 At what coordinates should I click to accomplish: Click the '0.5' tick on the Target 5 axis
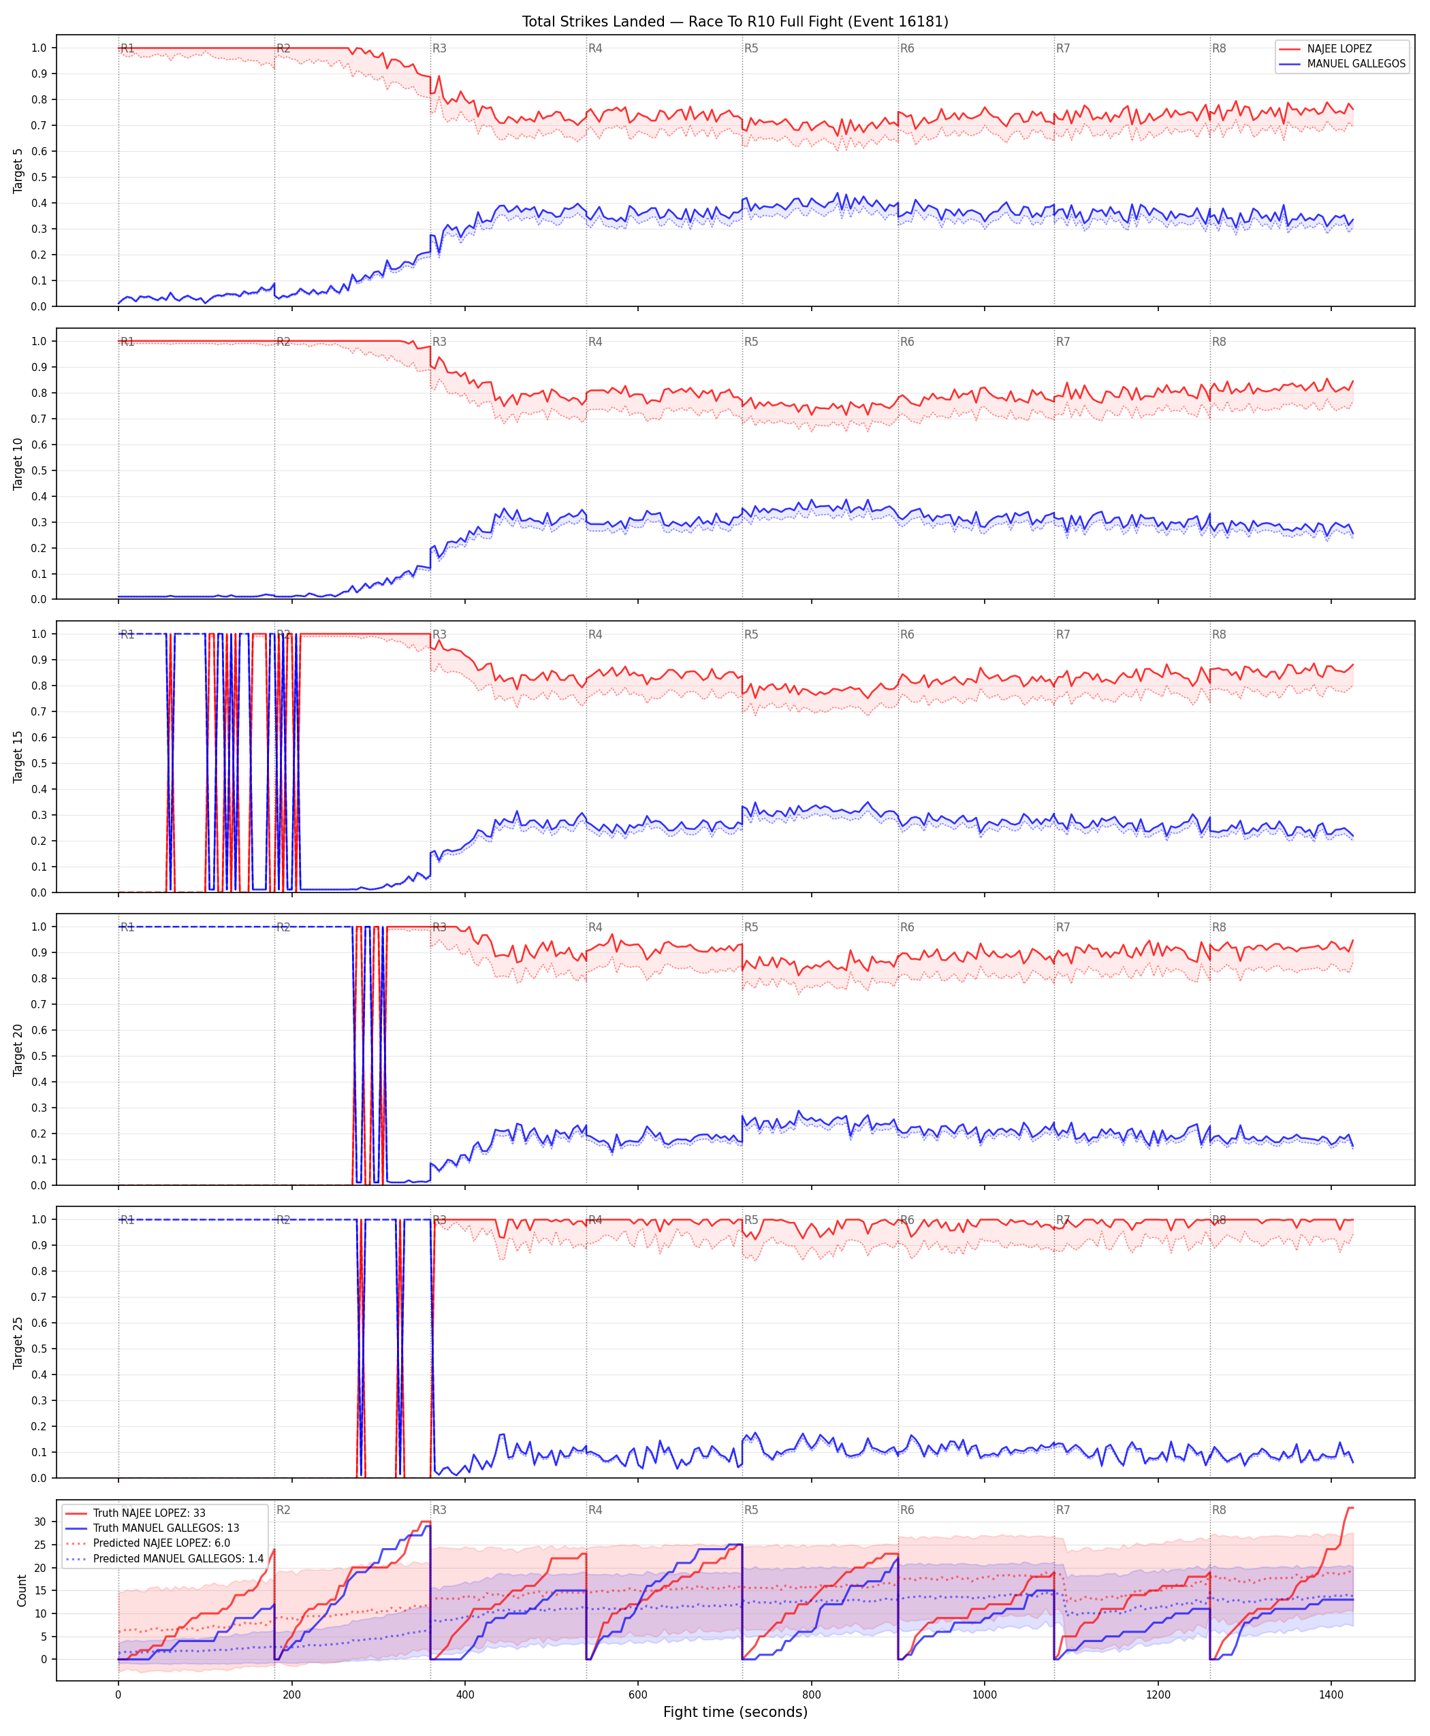tap(39, 177)
